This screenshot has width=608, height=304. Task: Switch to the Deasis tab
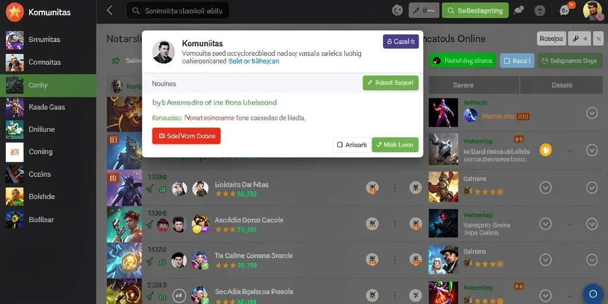[x=562, y=85]
